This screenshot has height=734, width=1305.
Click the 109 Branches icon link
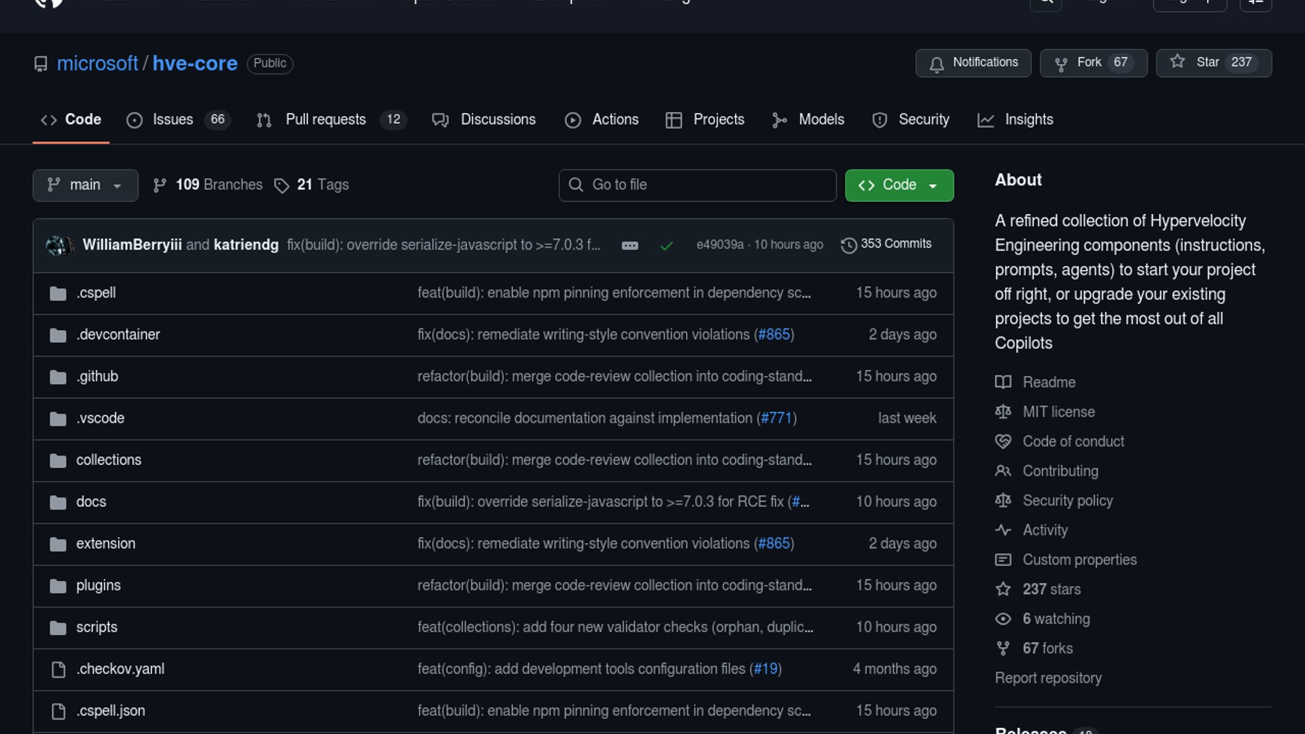pos(160,186)
